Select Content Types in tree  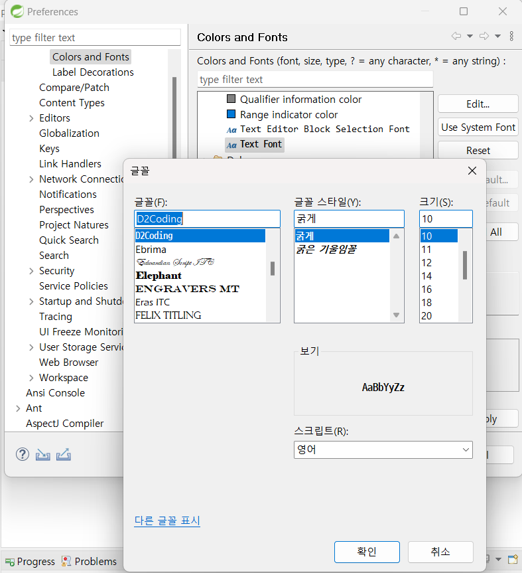point(72,103)
